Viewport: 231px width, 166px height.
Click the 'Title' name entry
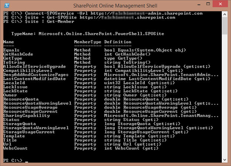coord(10,140)
